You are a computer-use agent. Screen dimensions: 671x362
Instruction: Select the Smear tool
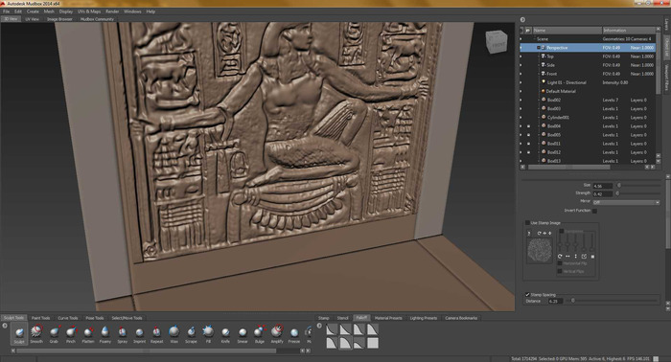point(243,334)
